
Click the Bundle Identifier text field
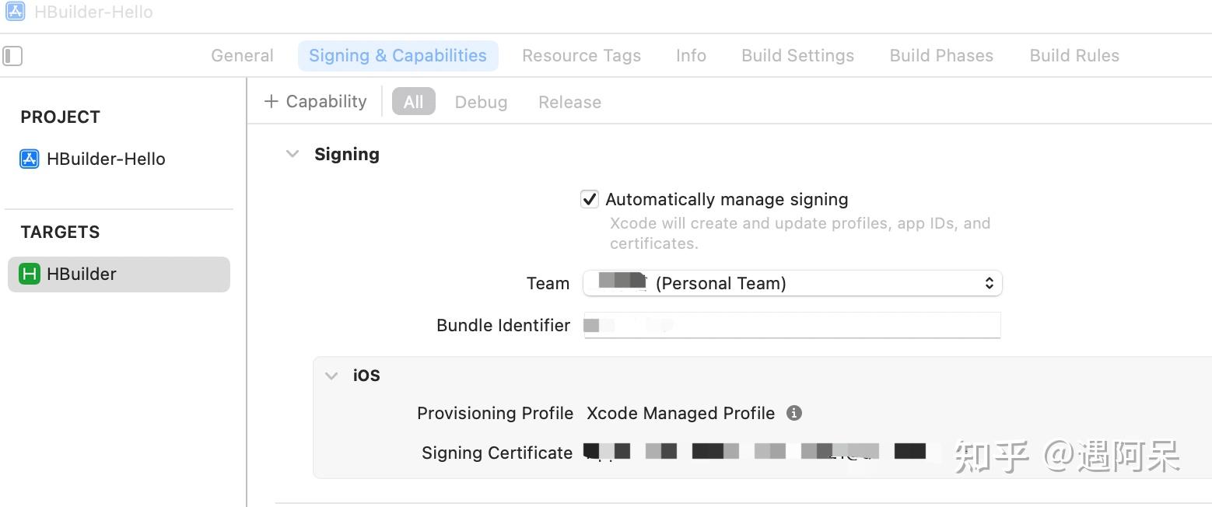click(x=792, y=325)
